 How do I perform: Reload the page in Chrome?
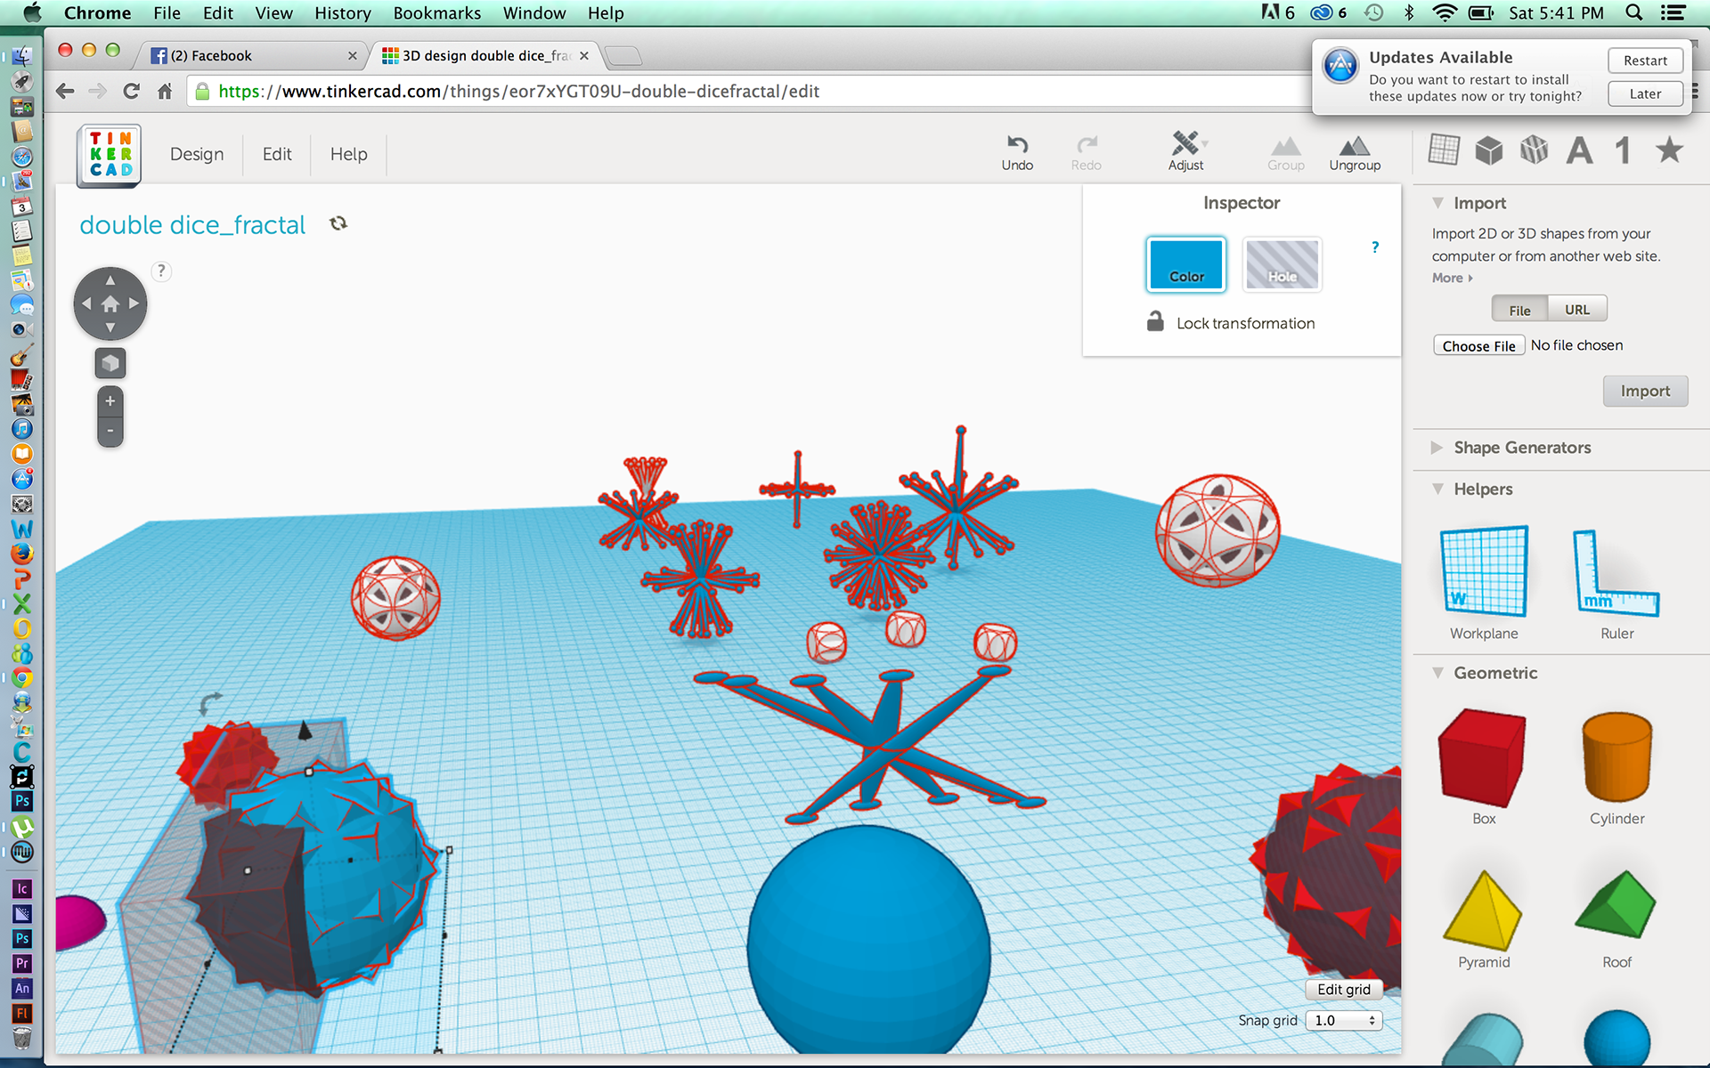click(132, 91)
